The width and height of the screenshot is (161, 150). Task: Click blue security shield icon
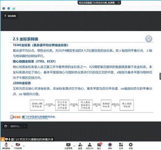9,8
